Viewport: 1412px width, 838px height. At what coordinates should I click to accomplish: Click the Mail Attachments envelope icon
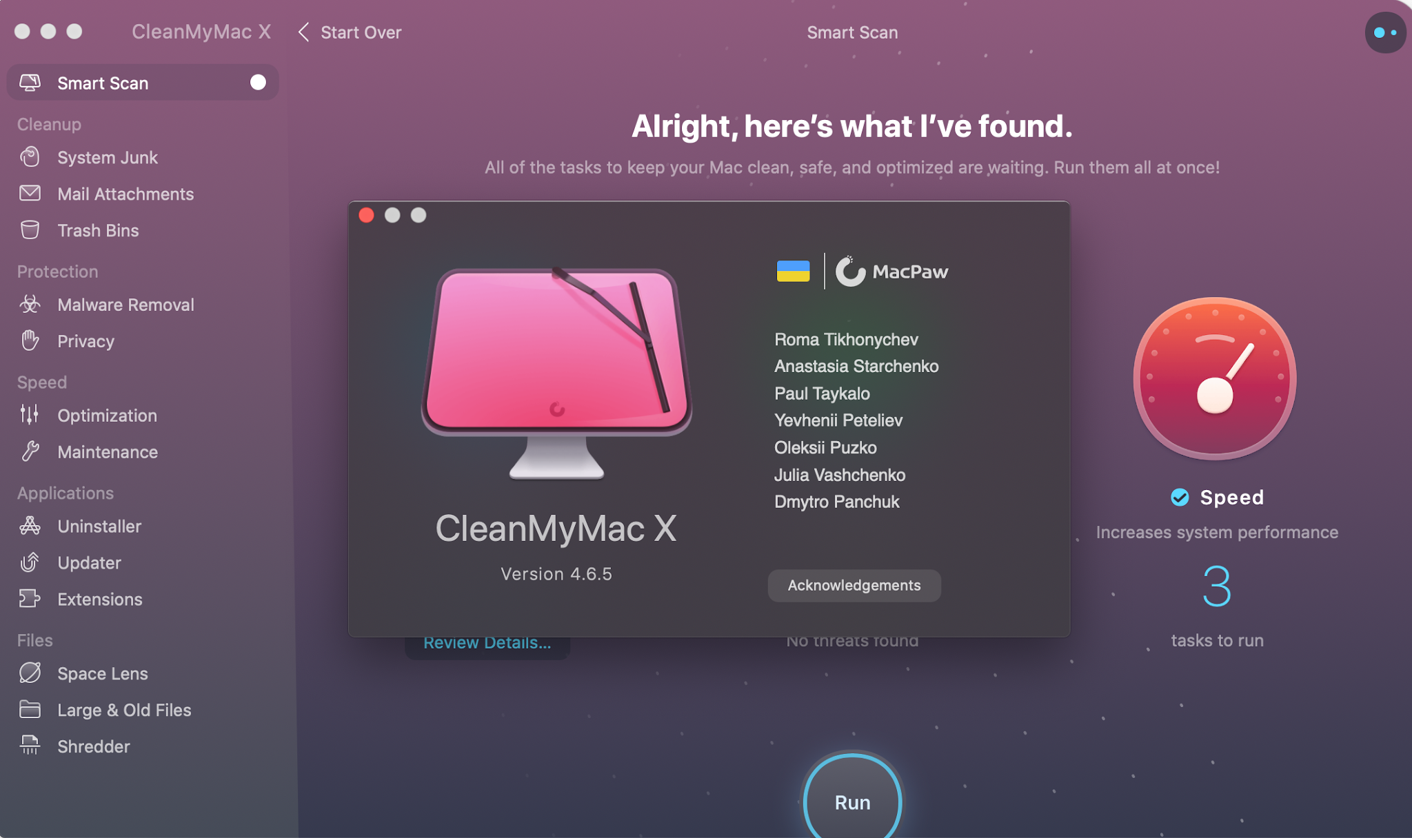[x=30, y=194]
